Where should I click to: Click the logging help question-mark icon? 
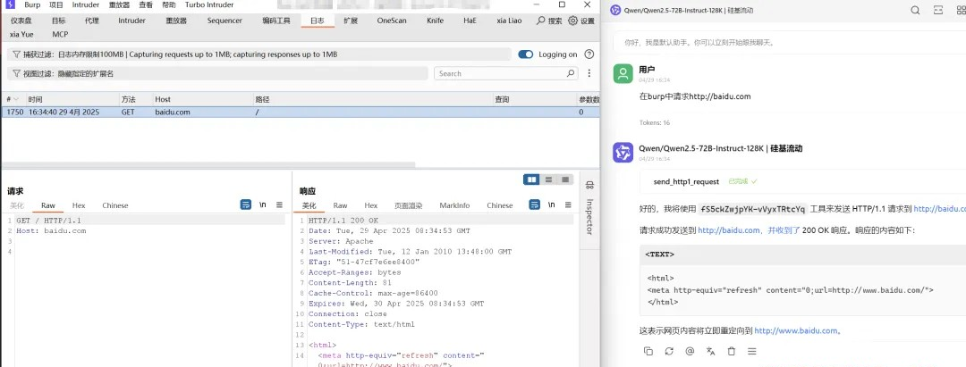point(589,54)
